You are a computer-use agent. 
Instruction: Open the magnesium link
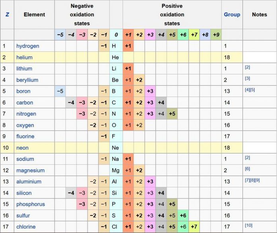(30, 170)
